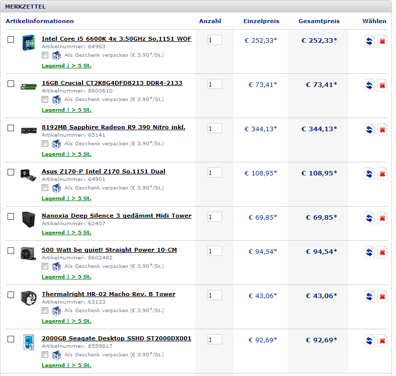
Task: Click refresh icon for 16GB Crucial RAM row
Action: pos(369,85)
